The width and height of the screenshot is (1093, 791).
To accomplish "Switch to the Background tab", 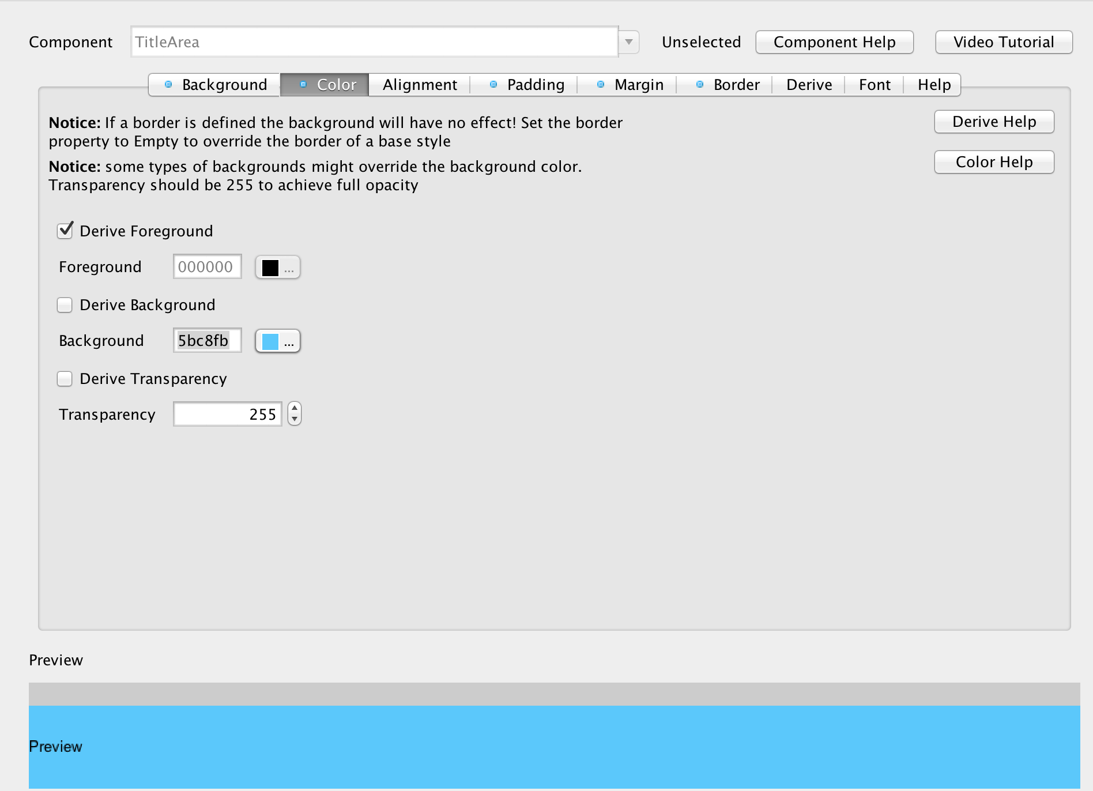I will [x=224, y=84].
